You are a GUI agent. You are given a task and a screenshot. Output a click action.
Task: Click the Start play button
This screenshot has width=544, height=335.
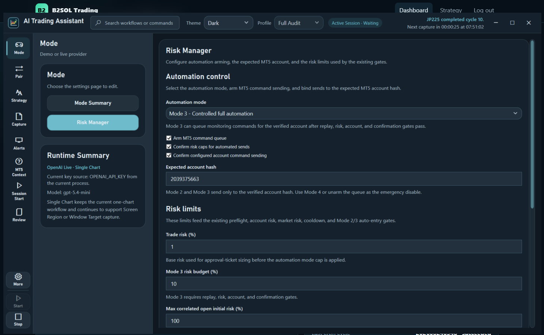[18, 301]
